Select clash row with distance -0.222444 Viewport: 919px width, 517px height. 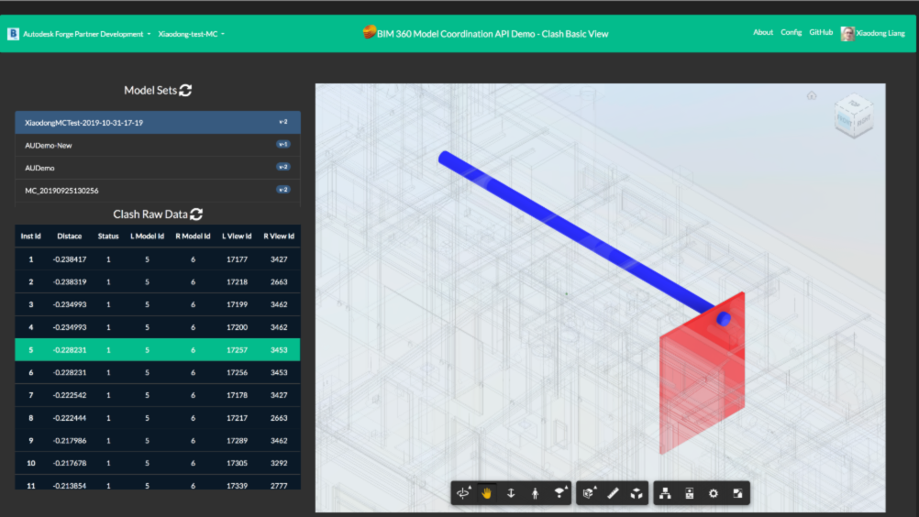[x=158, y=418]
